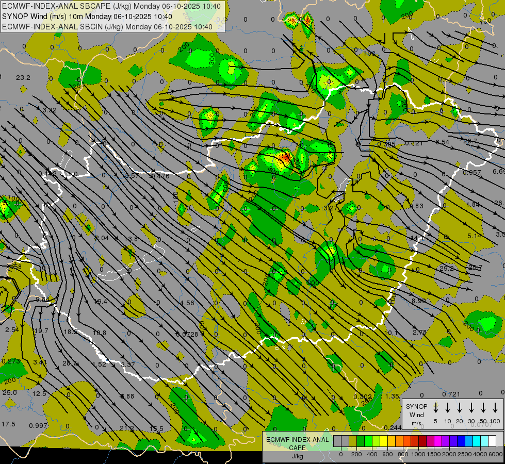Click the '2500' tick label on CAPE scale
Viewport: 505px width, 464px height.
(465, 454)
